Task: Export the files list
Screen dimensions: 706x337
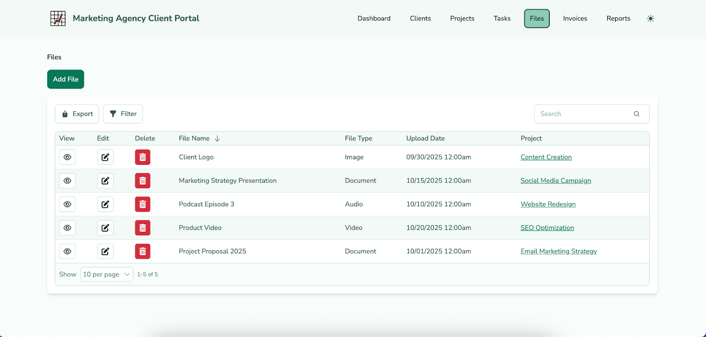Action: (77, 114)
